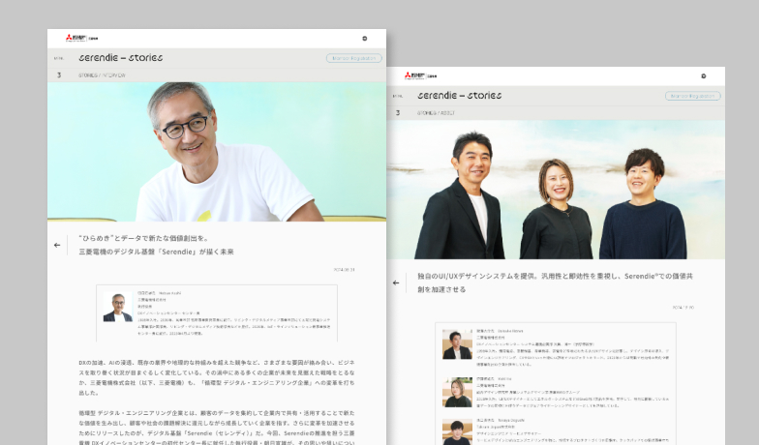This screenshot has height=445, width=759.
Task: Open the MENU label on the interview page
Action: [58, 58]
